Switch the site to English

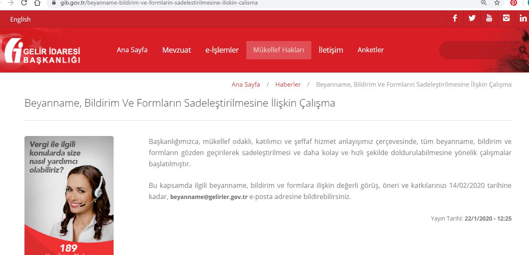[x=20, y=19]
